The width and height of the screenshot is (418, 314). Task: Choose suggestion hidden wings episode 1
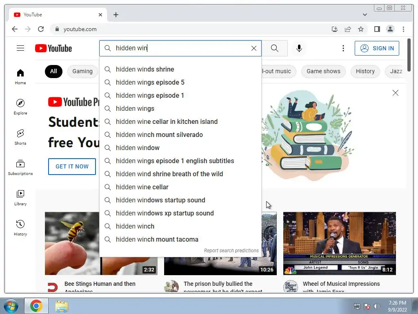click(180, 95)
